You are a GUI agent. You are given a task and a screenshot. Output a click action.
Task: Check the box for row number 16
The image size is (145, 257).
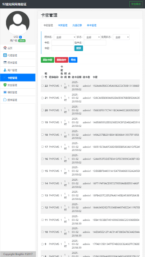click(x=42, y=159)
